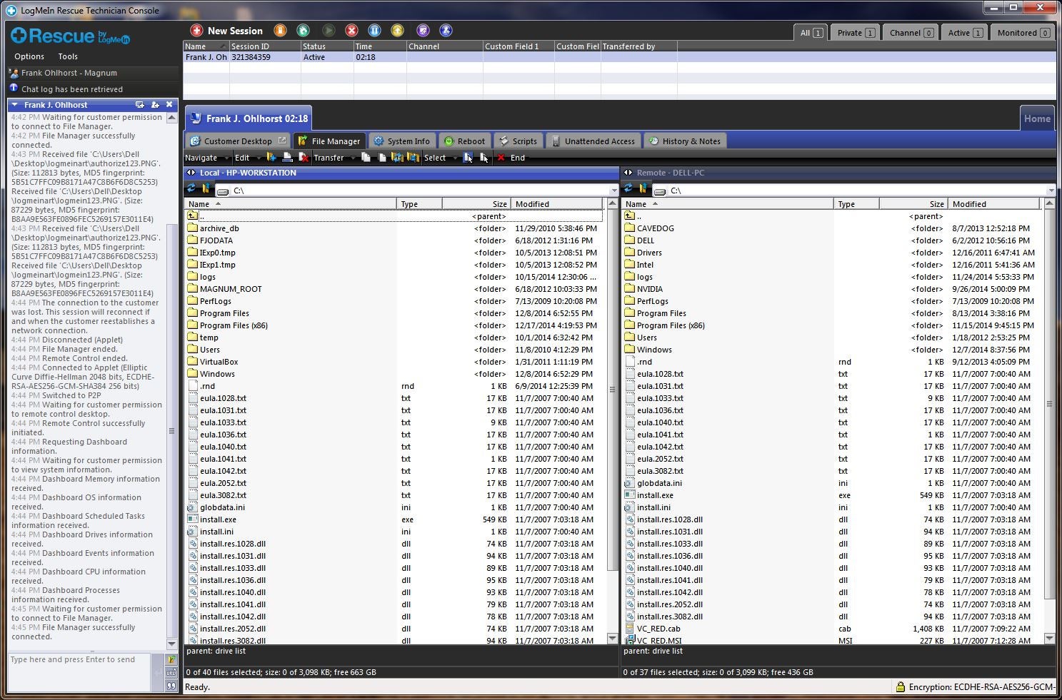This screenshot has height=700, width=1062.
Task: Click the screen share icon in chat panel header
Action: point(140,105)
